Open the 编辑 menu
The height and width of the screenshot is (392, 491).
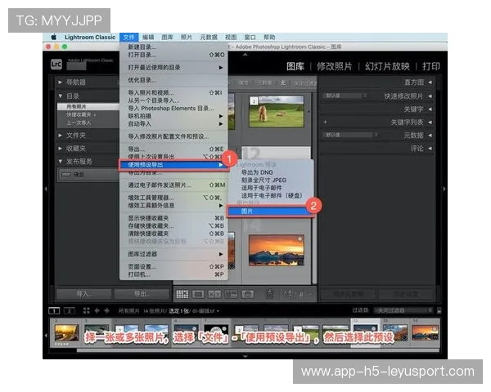(x=148, y=38)
